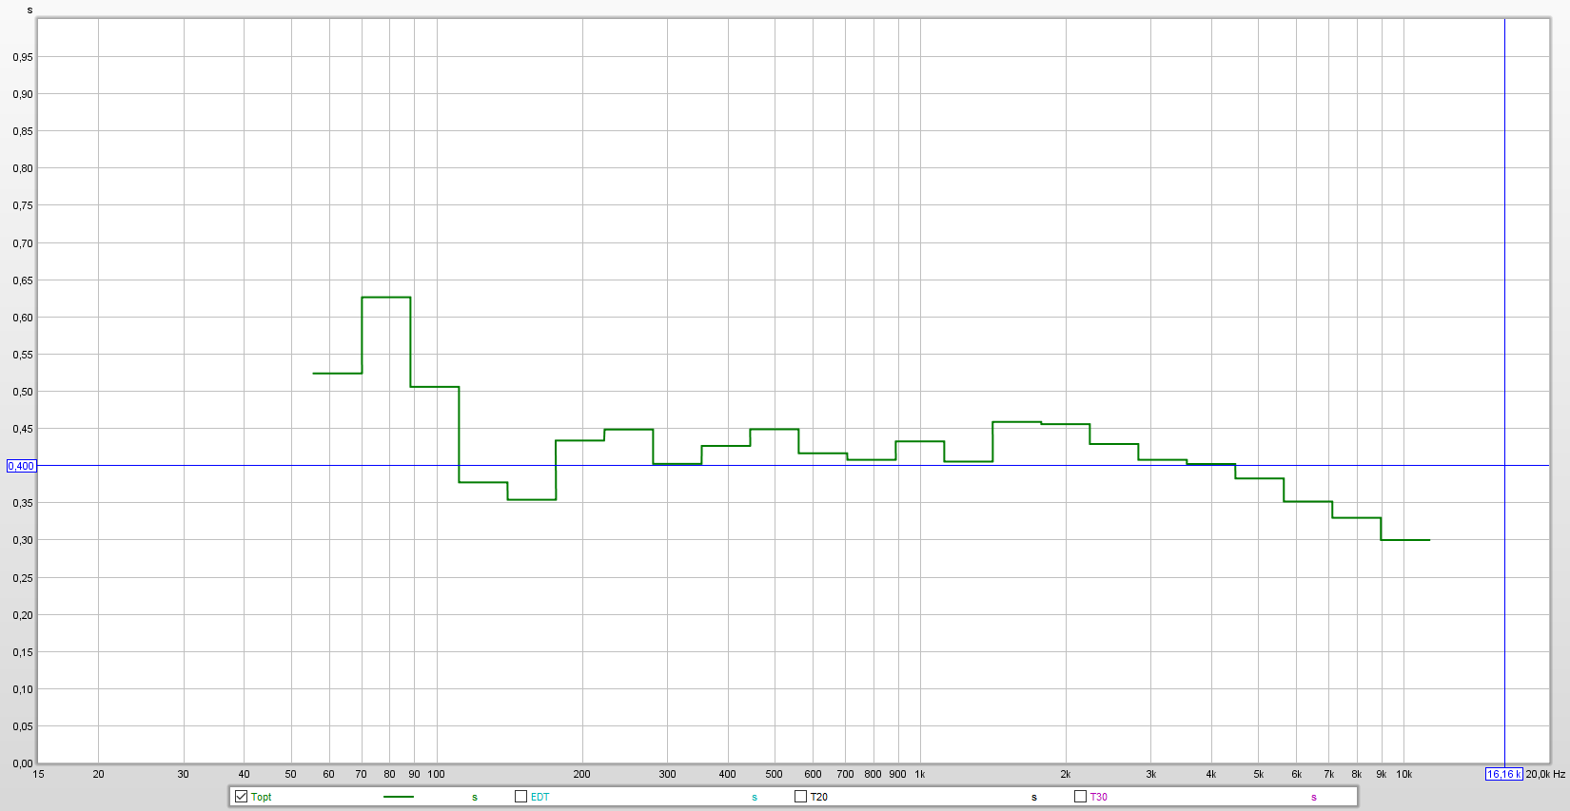Uncheck the Topt trace checkbox
1570x811 pixels.
pyautogui.click(x=241, y=797)
